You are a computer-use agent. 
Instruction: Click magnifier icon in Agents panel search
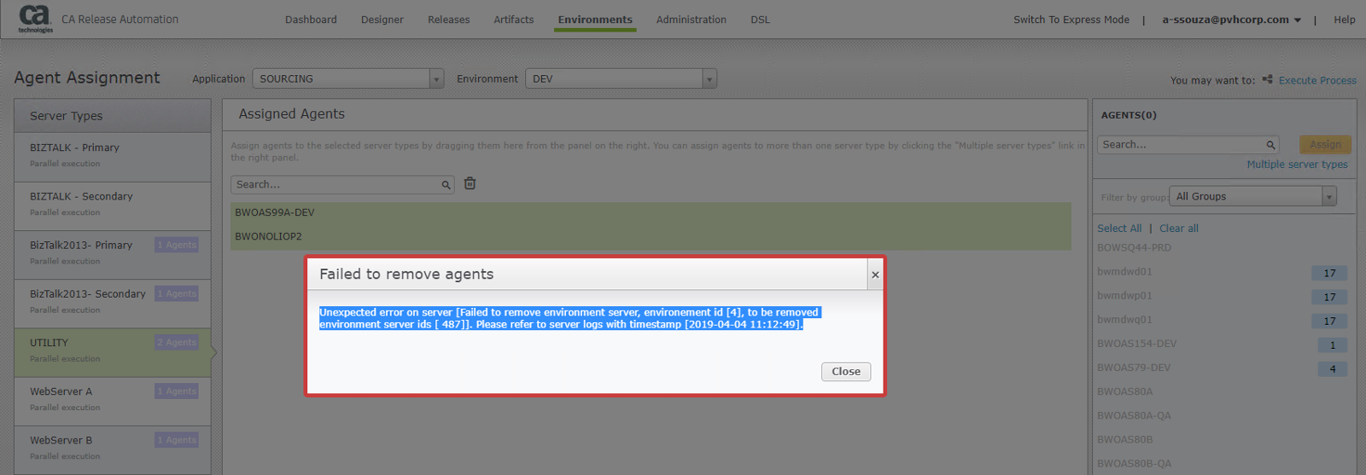pos(1270,145)
